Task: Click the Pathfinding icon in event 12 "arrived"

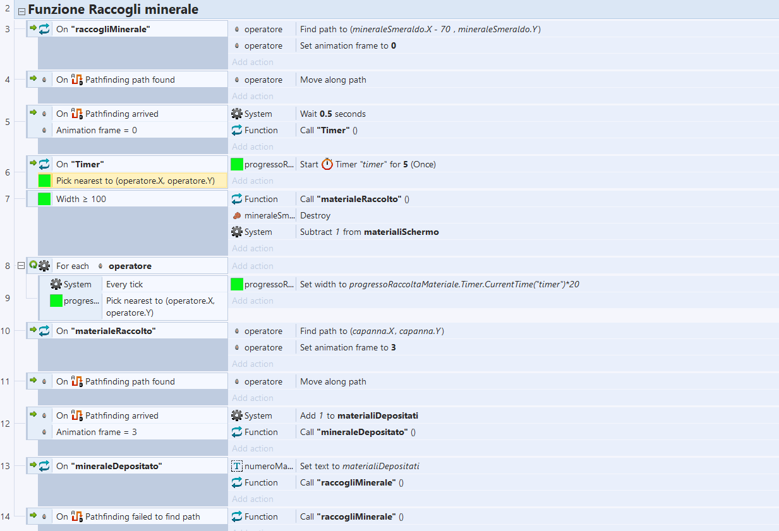Action: (77, 415)
